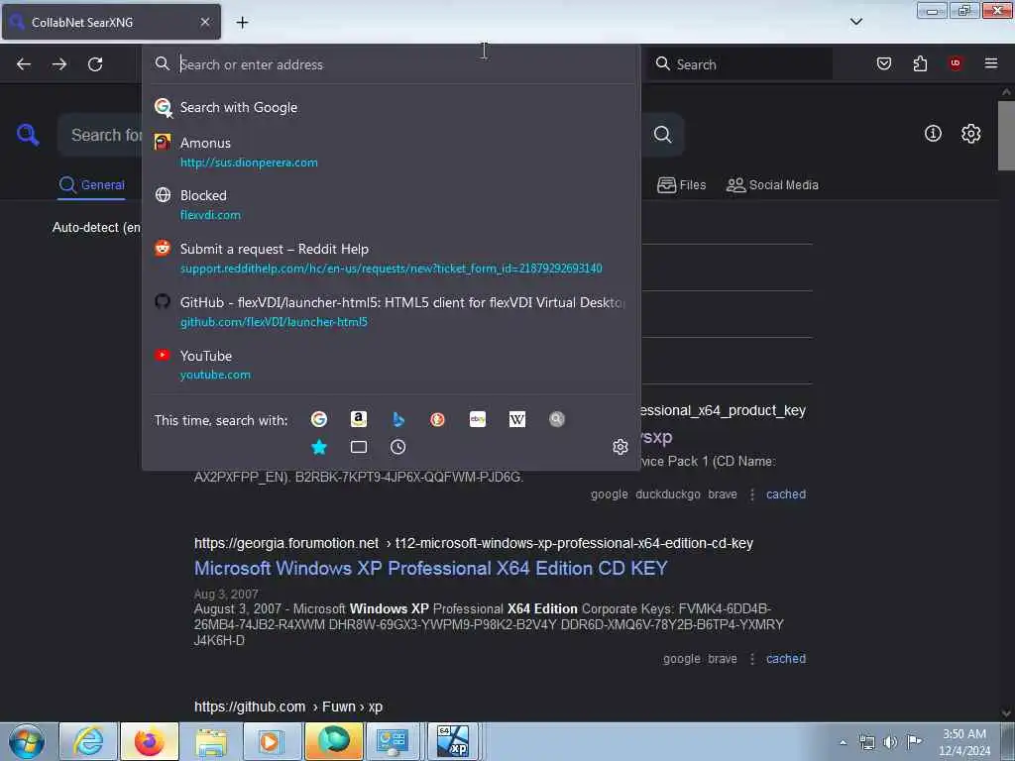Switch to CollabNet SearXNG browser tab

pos(111,22)
